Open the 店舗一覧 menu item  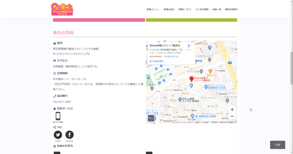coord(217,9)
